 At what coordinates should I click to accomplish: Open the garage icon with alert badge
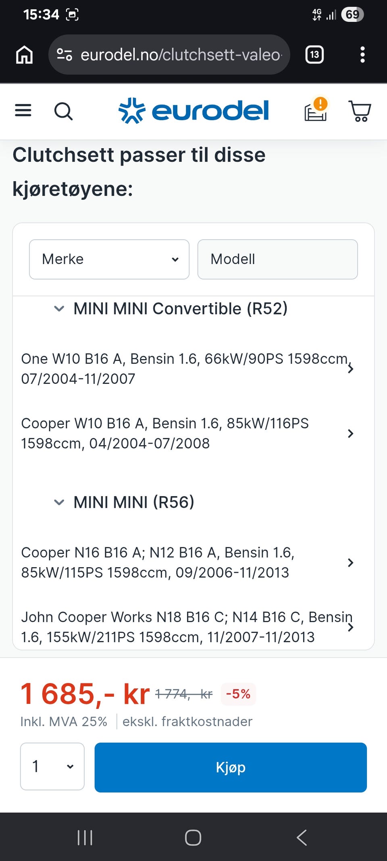(316, 109)
